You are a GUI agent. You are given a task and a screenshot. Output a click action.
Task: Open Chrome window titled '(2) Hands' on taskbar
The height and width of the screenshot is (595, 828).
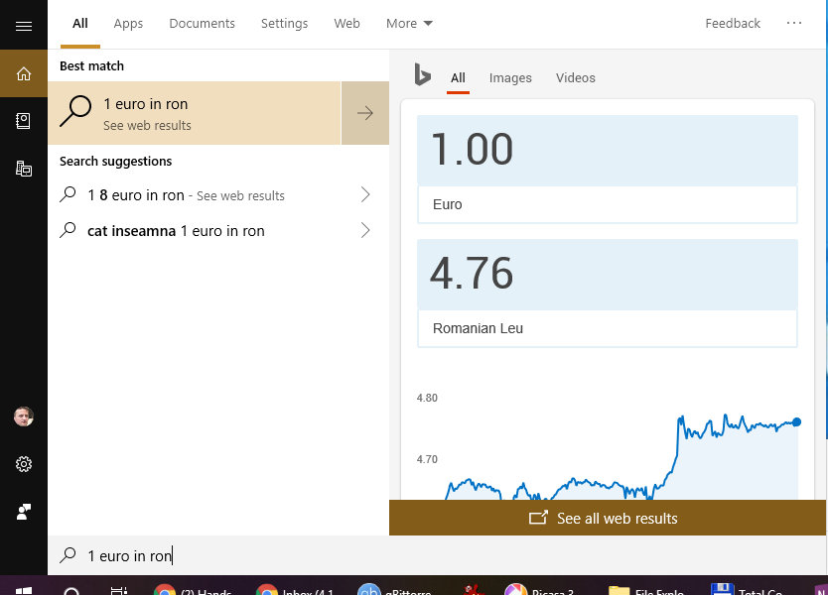pos(194,590)
